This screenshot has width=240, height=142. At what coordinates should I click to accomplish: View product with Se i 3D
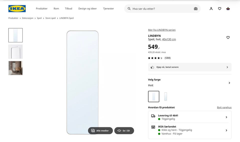[124, 131]
